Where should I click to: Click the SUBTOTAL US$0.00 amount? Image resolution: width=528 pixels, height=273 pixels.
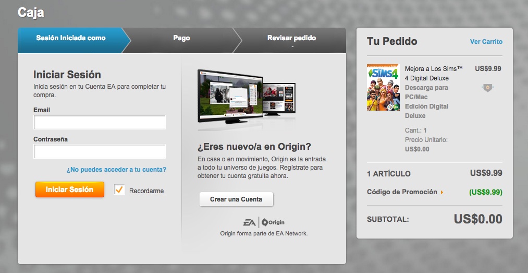pos(478,219)
